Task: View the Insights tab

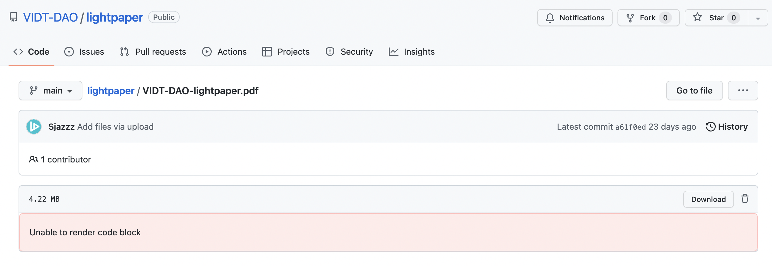Action: point(412,52)
